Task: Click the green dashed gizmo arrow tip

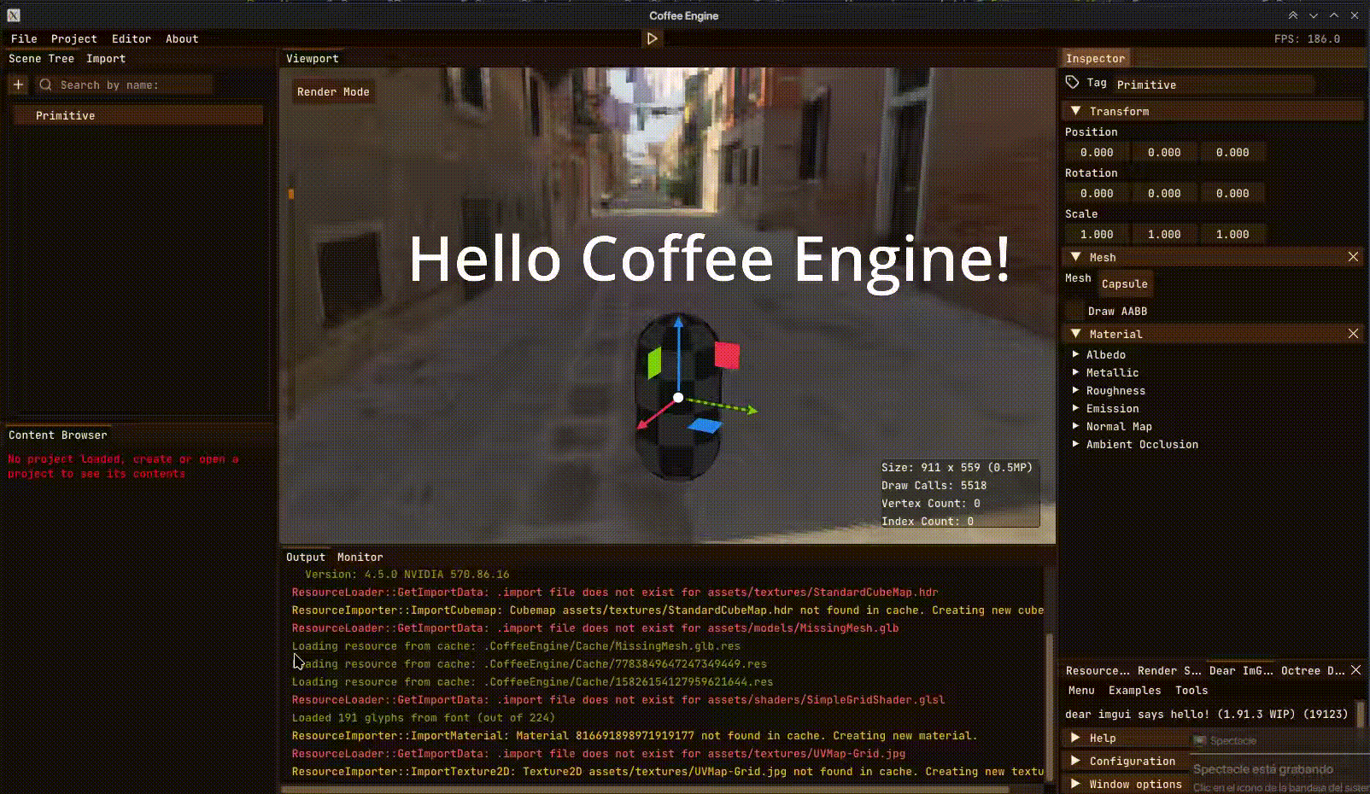Action: 752,411
